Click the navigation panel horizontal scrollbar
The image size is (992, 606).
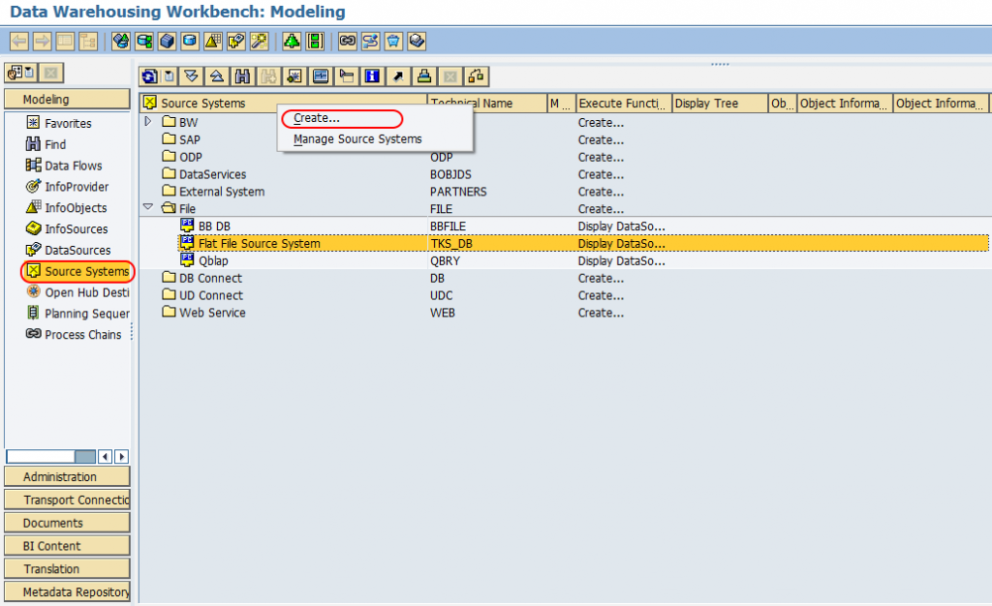pyautogui.click(x=50, y=456)
